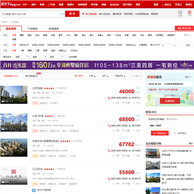Click photo count icon on first listing thumbnail
The height and width of the screenshot is (194, 194).
pos(3,101)
